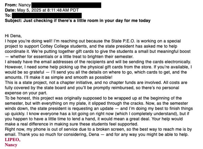Screen dimensions: 203x149
Task: Select the email subject line text
Action: click(x=87, y=20)
